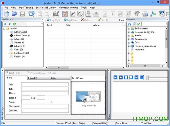Image resolution: width=170 pixels, height=126 pixels.
Task: Expand the Домашняя группа node
Action: point(129,32)
